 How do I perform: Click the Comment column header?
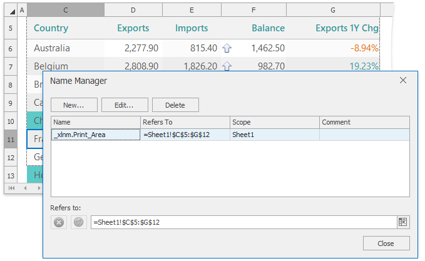coord(364,122)
